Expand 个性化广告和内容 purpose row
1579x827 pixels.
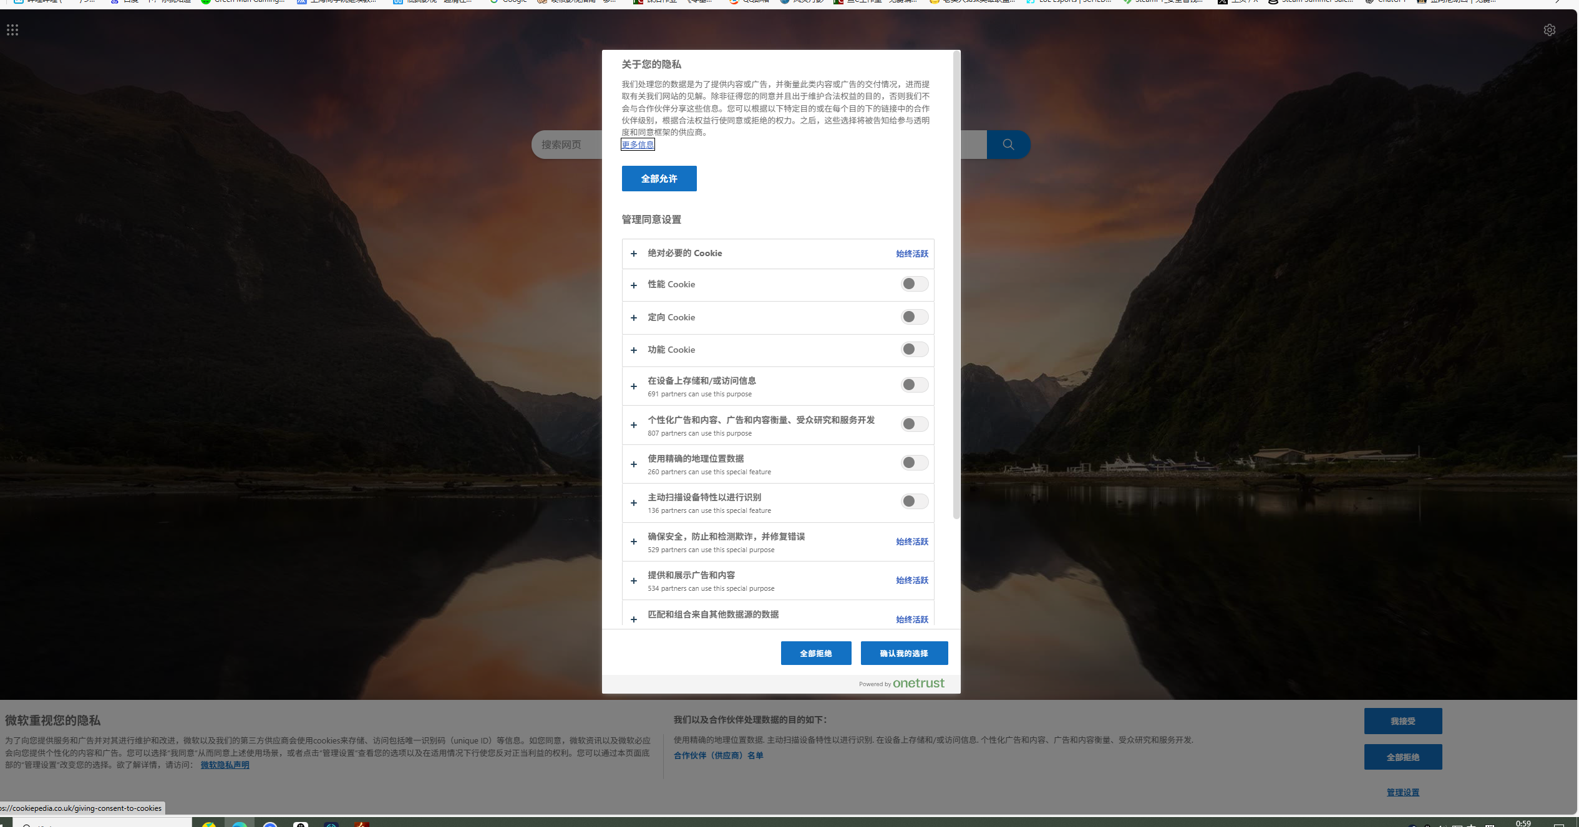click(x=634, y=425)
